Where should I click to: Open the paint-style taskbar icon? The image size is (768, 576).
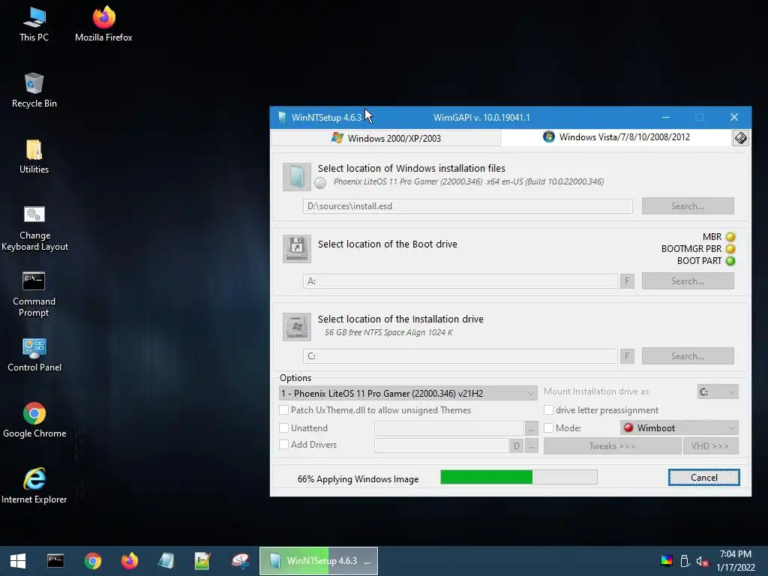point(240,561)
